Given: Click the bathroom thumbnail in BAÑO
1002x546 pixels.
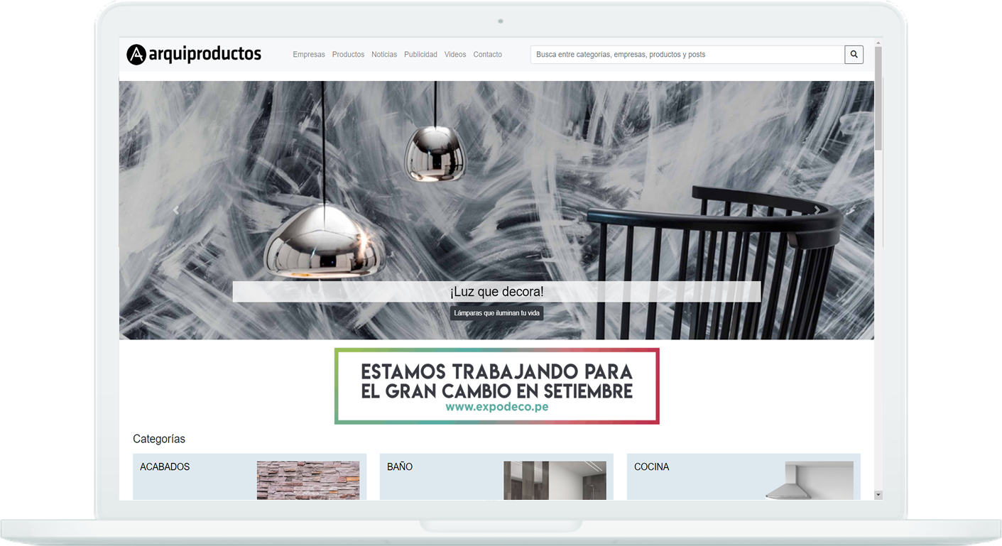Looking at the screenshot, I should (555, 481).
